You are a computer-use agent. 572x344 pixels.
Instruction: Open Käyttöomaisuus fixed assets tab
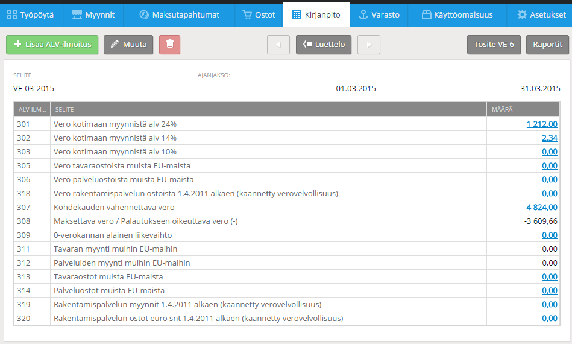(457, 14)
